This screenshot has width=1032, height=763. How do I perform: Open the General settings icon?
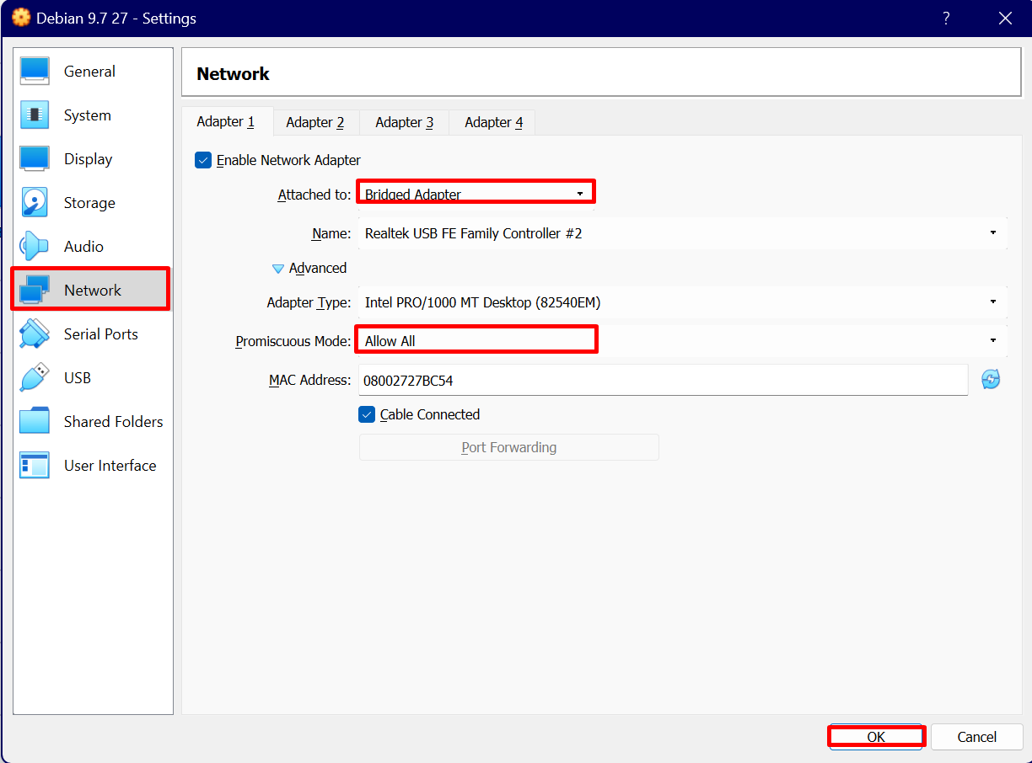(35, 72)
